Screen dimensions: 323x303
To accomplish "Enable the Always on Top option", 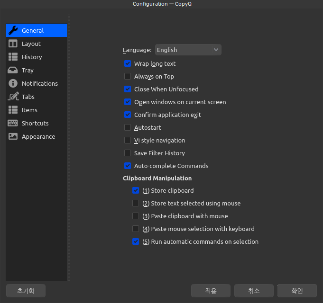I will point(128,76).
